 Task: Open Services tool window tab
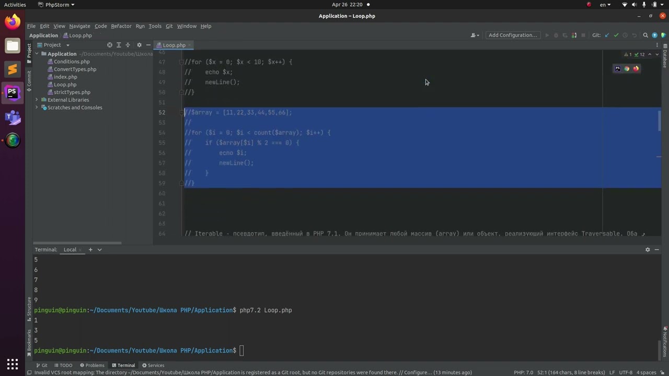[153, 366]
